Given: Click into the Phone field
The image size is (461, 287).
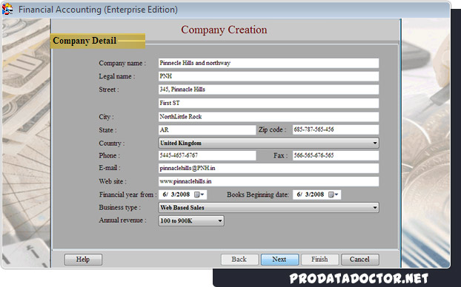Looking at the screenshot, I should (x=207, y=155).
